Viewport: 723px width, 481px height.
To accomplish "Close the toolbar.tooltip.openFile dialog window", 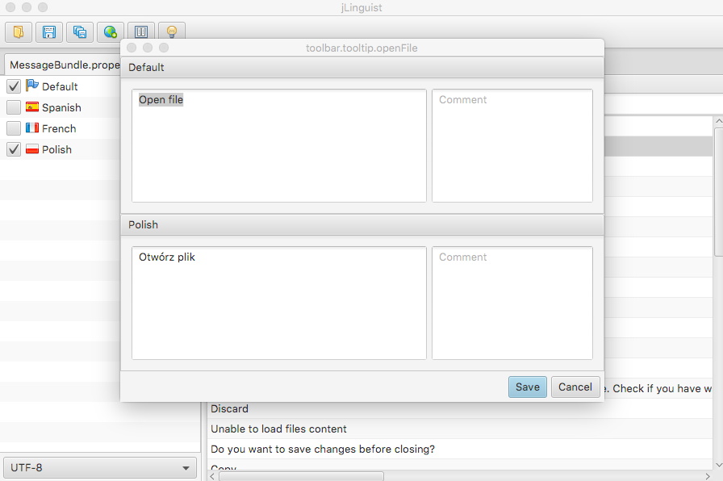I will point(132,48).
